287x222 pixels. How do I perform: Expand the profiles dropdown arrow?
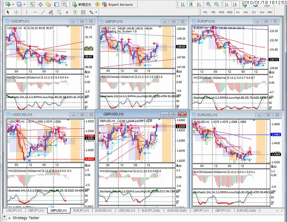coord(24,4)
